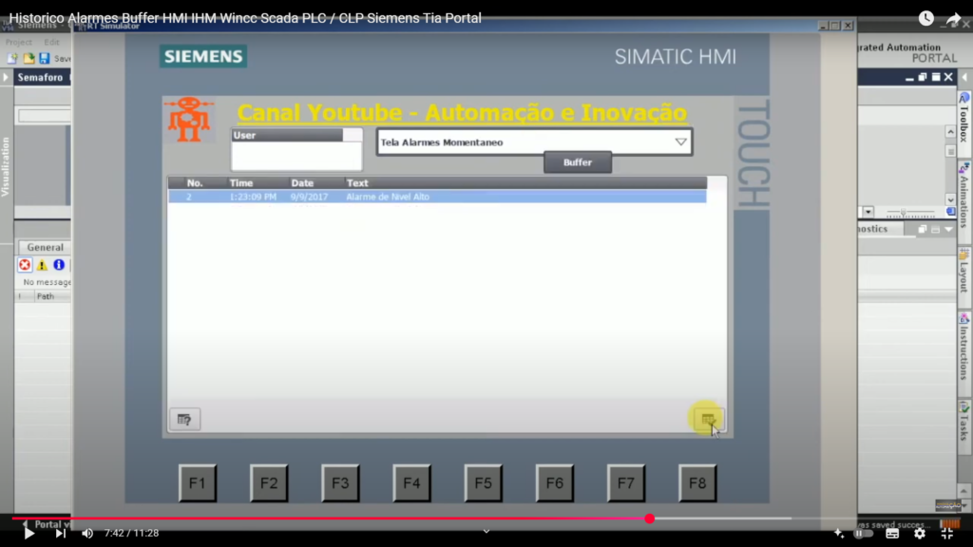The height and width of the screenshot is (547, 973).
Task: Click the User field box
Action: coord(296,149)
